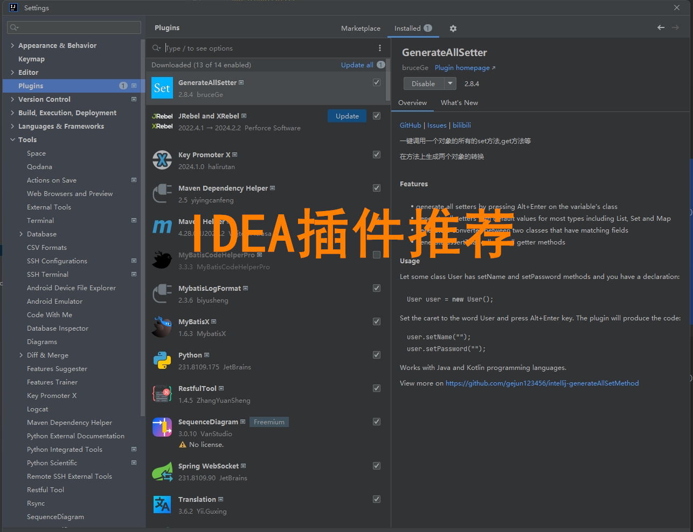Click the settings search magnifier icon
The width and height of the screenshot is (693, 532).
point(14,27)
